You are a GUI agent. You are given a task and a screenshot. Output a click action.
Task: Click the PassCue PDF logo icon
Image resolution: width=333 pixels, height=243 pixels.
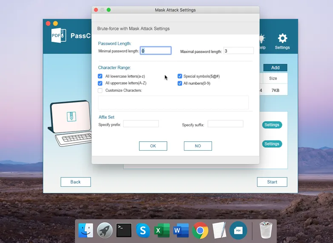59,35
